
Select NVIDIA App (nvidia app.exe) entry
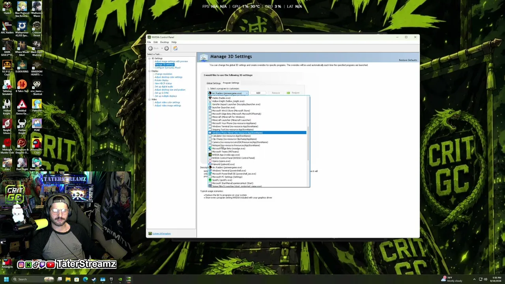(257, 155)
